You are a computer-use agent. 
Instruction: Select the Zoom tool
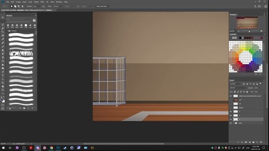pos(3,90)
